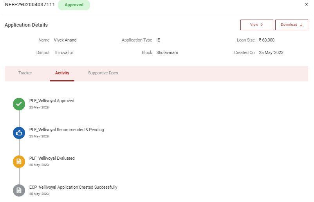Screen dimensions: 314x202
Task: Click the applicant name Vivek Anand
Action: tap(65, 40)
